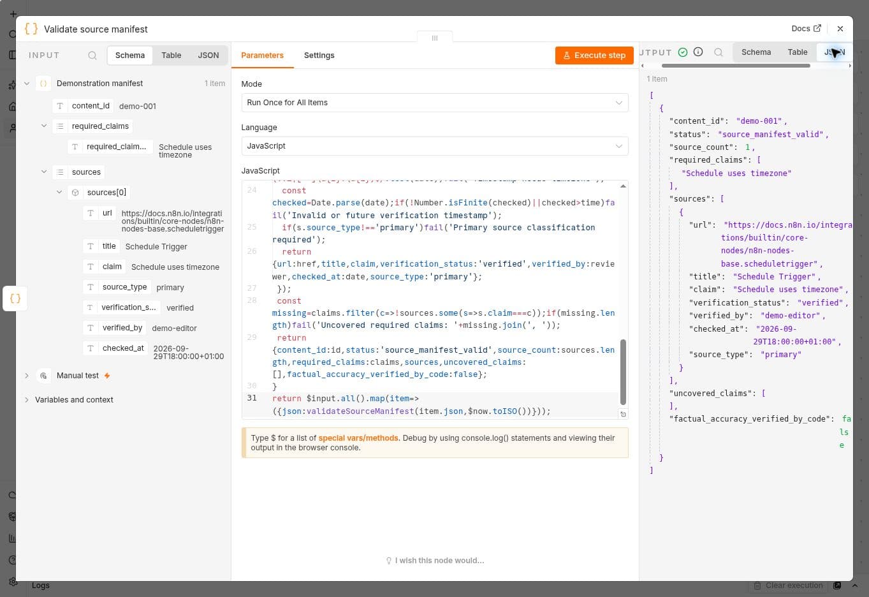This screenshot has width=869, height=597.
Task: Select the source_type schema field
Action: click(117, 287)
